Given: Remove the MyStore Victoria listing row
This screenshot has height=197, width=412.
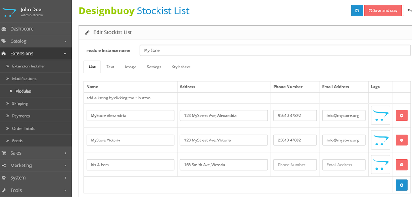Looking at the screenshot, I should pyautogui.click(x=401, y=140).
